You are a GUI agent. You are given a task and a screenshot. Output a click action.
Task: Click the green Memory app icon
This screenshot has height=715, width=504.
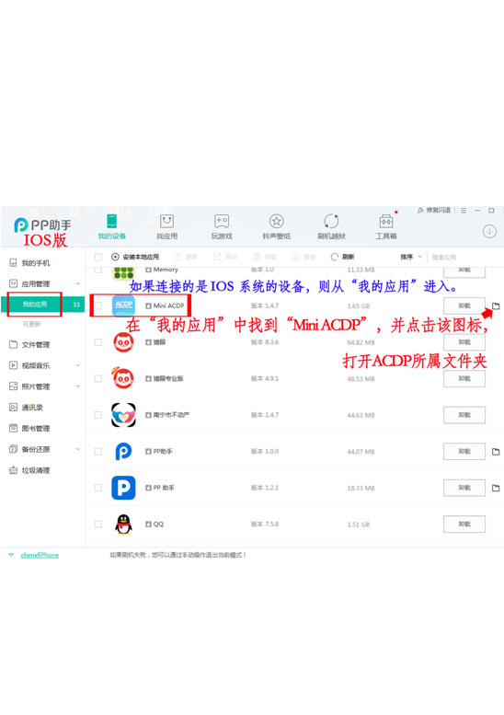point(123,272)
